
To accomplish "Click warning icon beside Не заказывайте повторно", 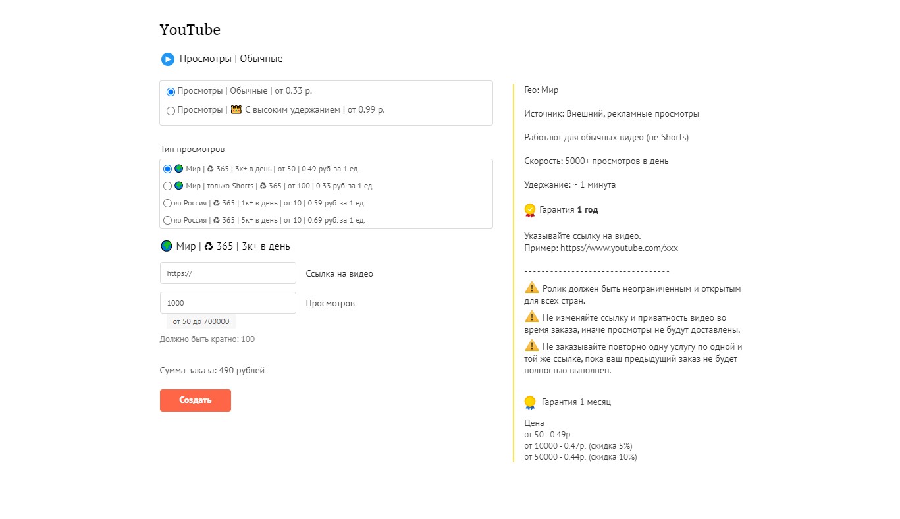I will click(x=531, y=346).
